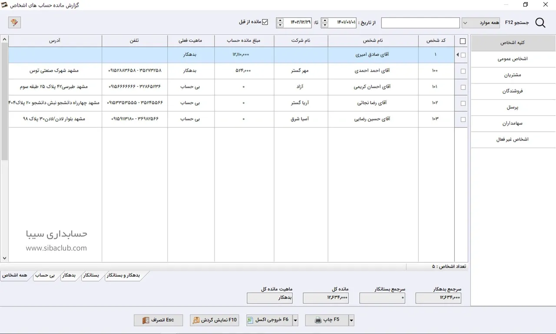Screen dimensions: 556x334
Task: Click the printer icon on F5 چاپ
Action: pyautogui.click(x=318, y=320)
